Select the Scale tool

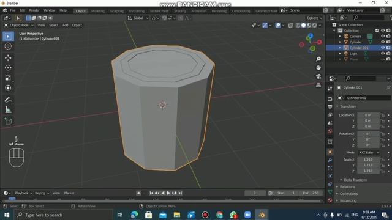coord(8,78)
